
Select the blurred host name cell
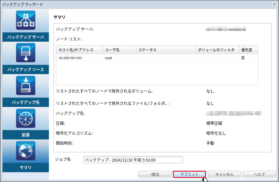pyautogui.click(x=71, y=58)
